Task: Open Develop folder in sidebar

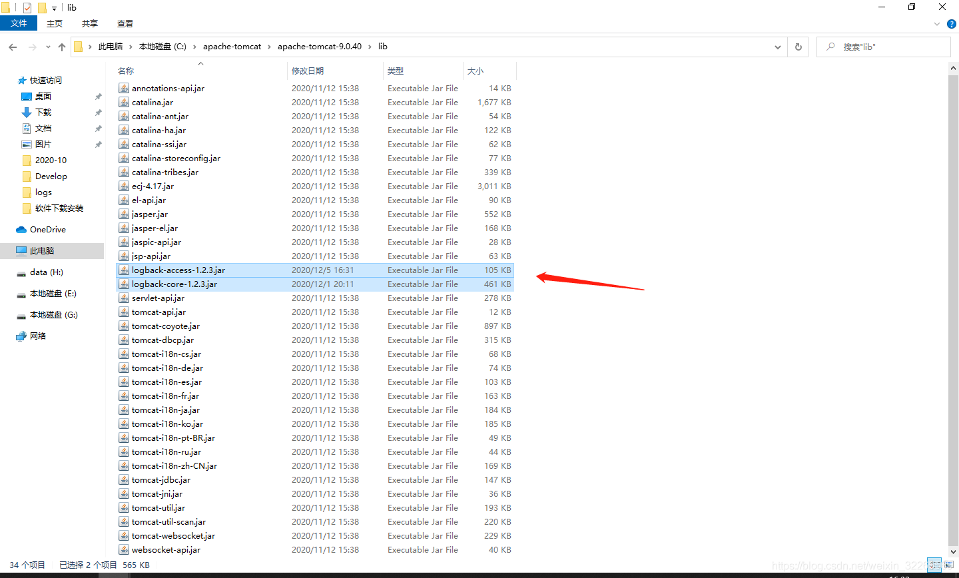Action: [x=51, y=176]
